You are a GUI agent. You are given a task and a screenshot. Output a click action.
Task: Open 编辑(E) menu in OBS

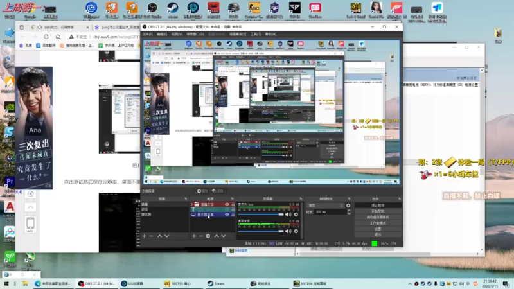click(162, 34)
